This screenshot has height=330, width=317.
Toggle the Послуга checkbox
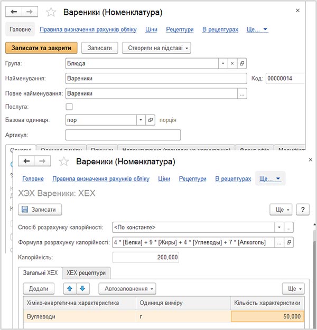(69, 107)
